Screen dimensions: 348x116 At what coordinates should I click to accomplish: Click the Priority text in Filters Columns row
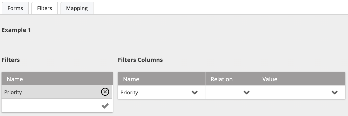tap(129, 93)
